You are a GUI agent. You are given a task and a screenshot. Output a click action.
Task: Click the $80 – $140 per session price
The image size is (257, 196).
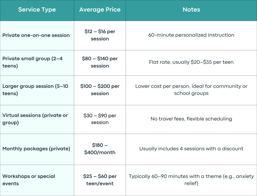tap(100, 62)
